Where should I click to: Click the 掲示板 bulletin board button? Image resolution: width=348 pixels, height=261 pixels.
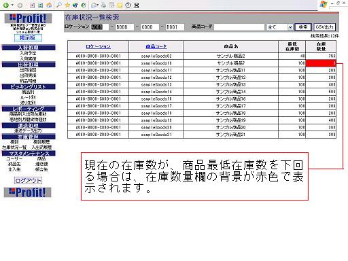(x=28, y=38)
